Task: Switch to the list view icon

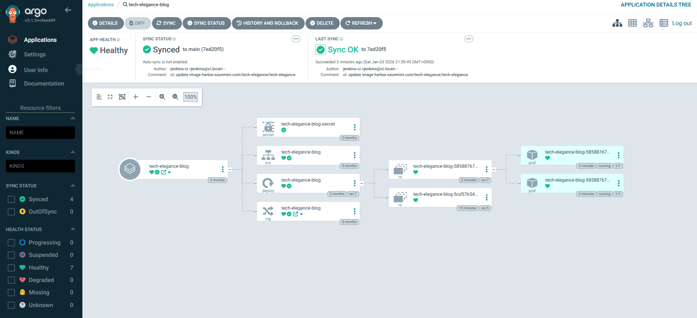Action: point(663,23)
